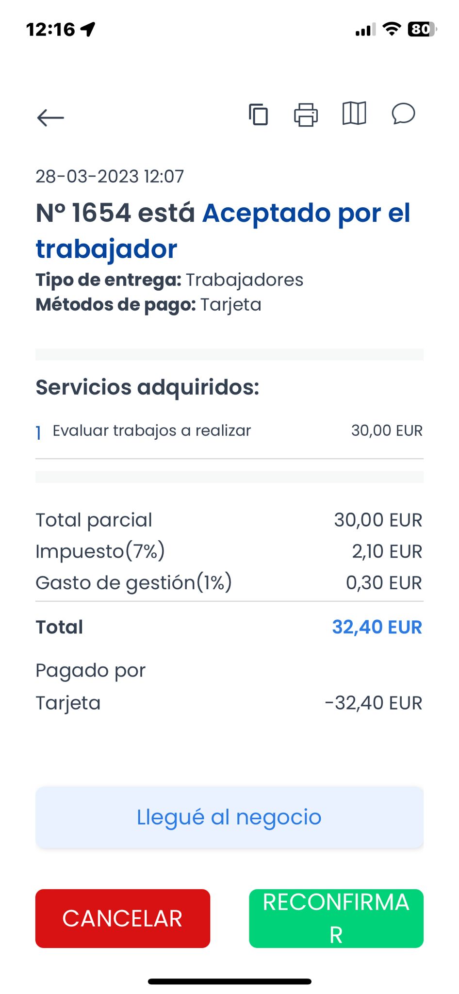This screenshot has height=994, width=459.
Task: Tap the cellular signal bars
Action: 365,30
